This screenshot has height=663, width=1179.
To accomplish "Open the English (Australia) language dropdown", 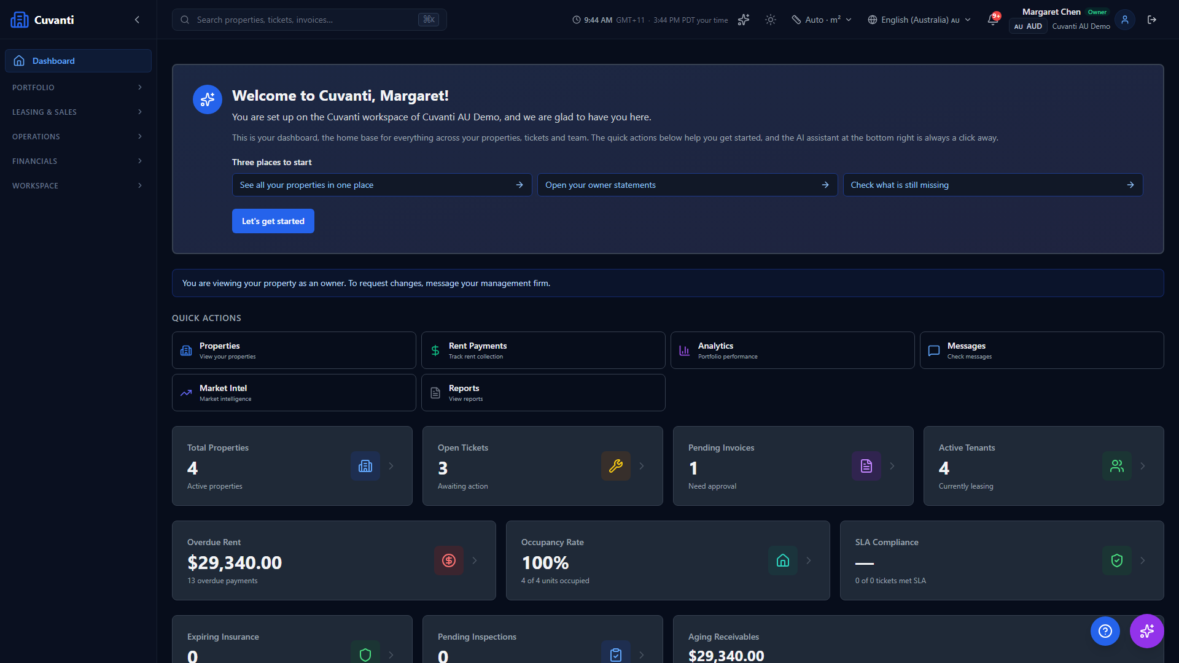I will tap(919, 20).
